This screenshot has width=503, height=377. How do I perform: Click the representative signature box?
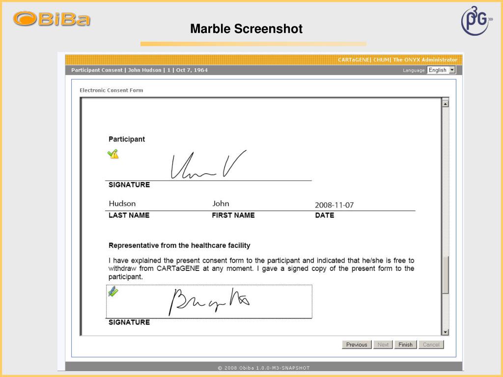(209, 302)
